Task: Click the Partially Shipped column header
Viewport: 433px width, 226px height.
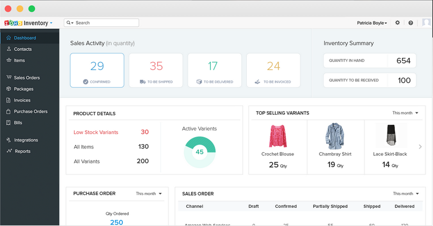Action: pyautogui.click(x=331, y=206)
